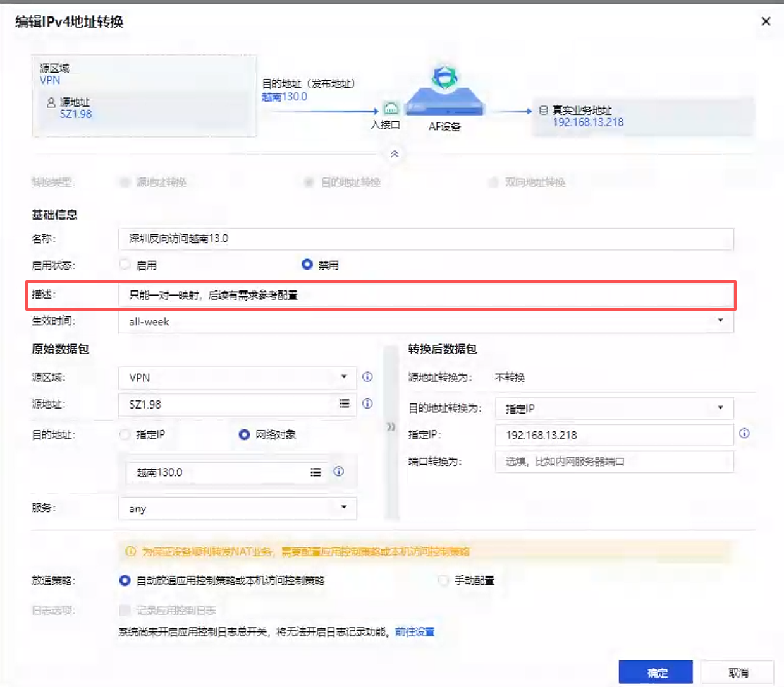This screenshot has height=687, width=784.
Task: Open the 前往设置 link
Action: pos(415,631)
